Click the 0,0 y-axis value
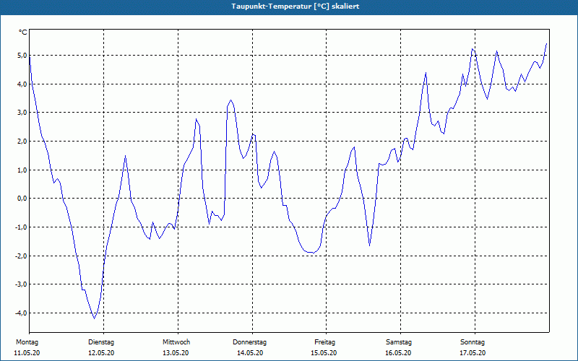 coord(22,199)
